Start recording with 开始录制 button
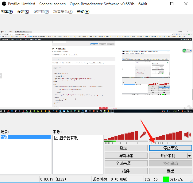 click(x=168, y=156)
